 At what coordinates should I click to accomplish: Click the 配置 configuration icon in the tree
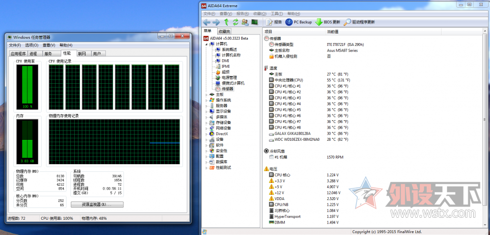point(212,156)
